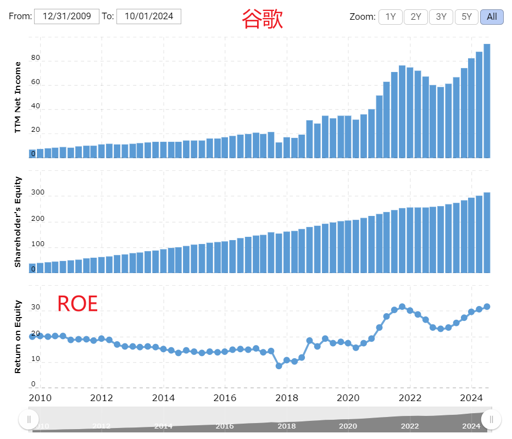Click the Return on Equity axis title
Viewport: 512px width, 439px height.
(18, 337)
